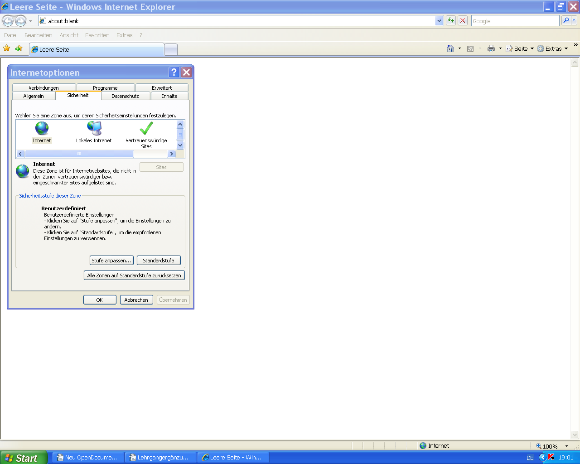The image size is (580, 464).
Task: Click the Stufe anpassen... button
Action: pos(111,261)
